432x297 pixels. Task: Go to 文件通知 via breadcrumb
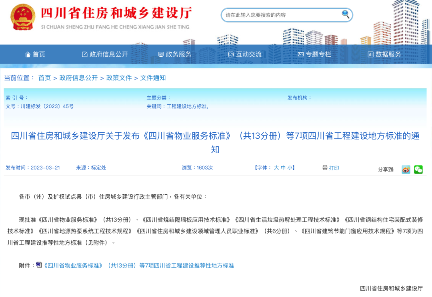point(153,78)
